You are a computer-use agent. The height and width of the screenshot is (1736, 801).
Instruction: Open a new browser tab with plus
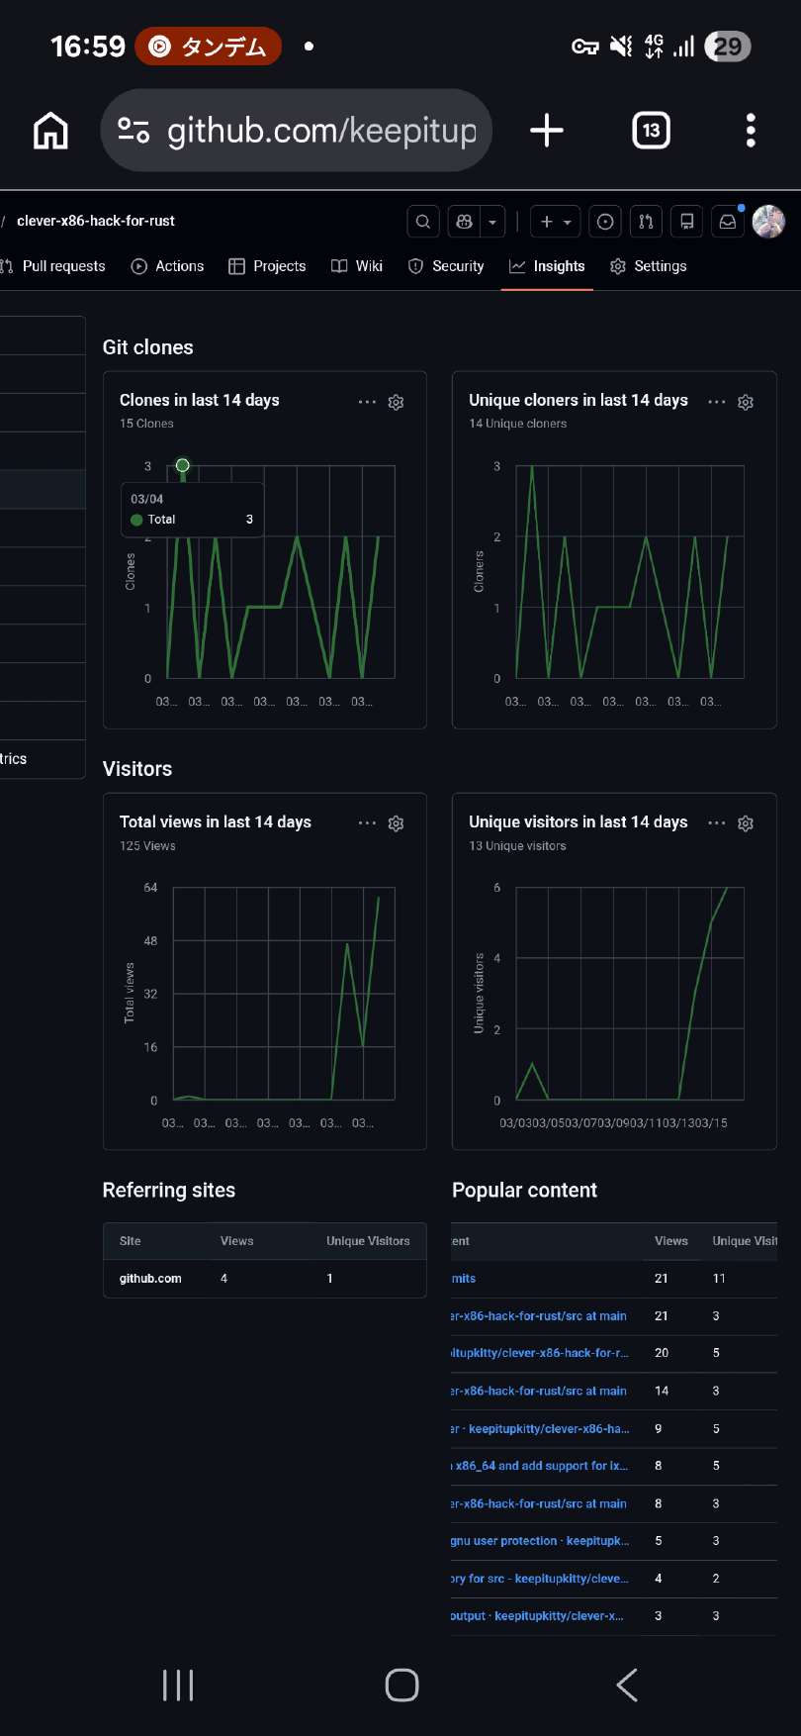pos(547,131)
